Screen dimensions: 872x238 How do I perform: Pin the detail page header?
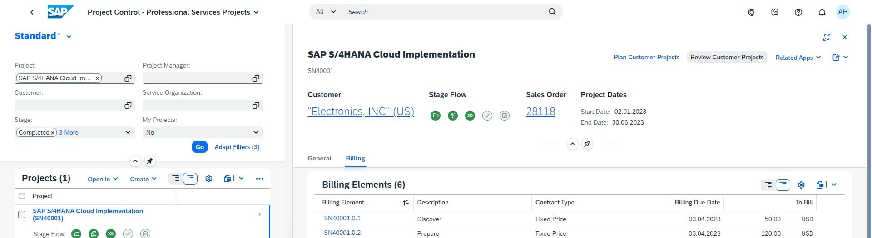587,144
